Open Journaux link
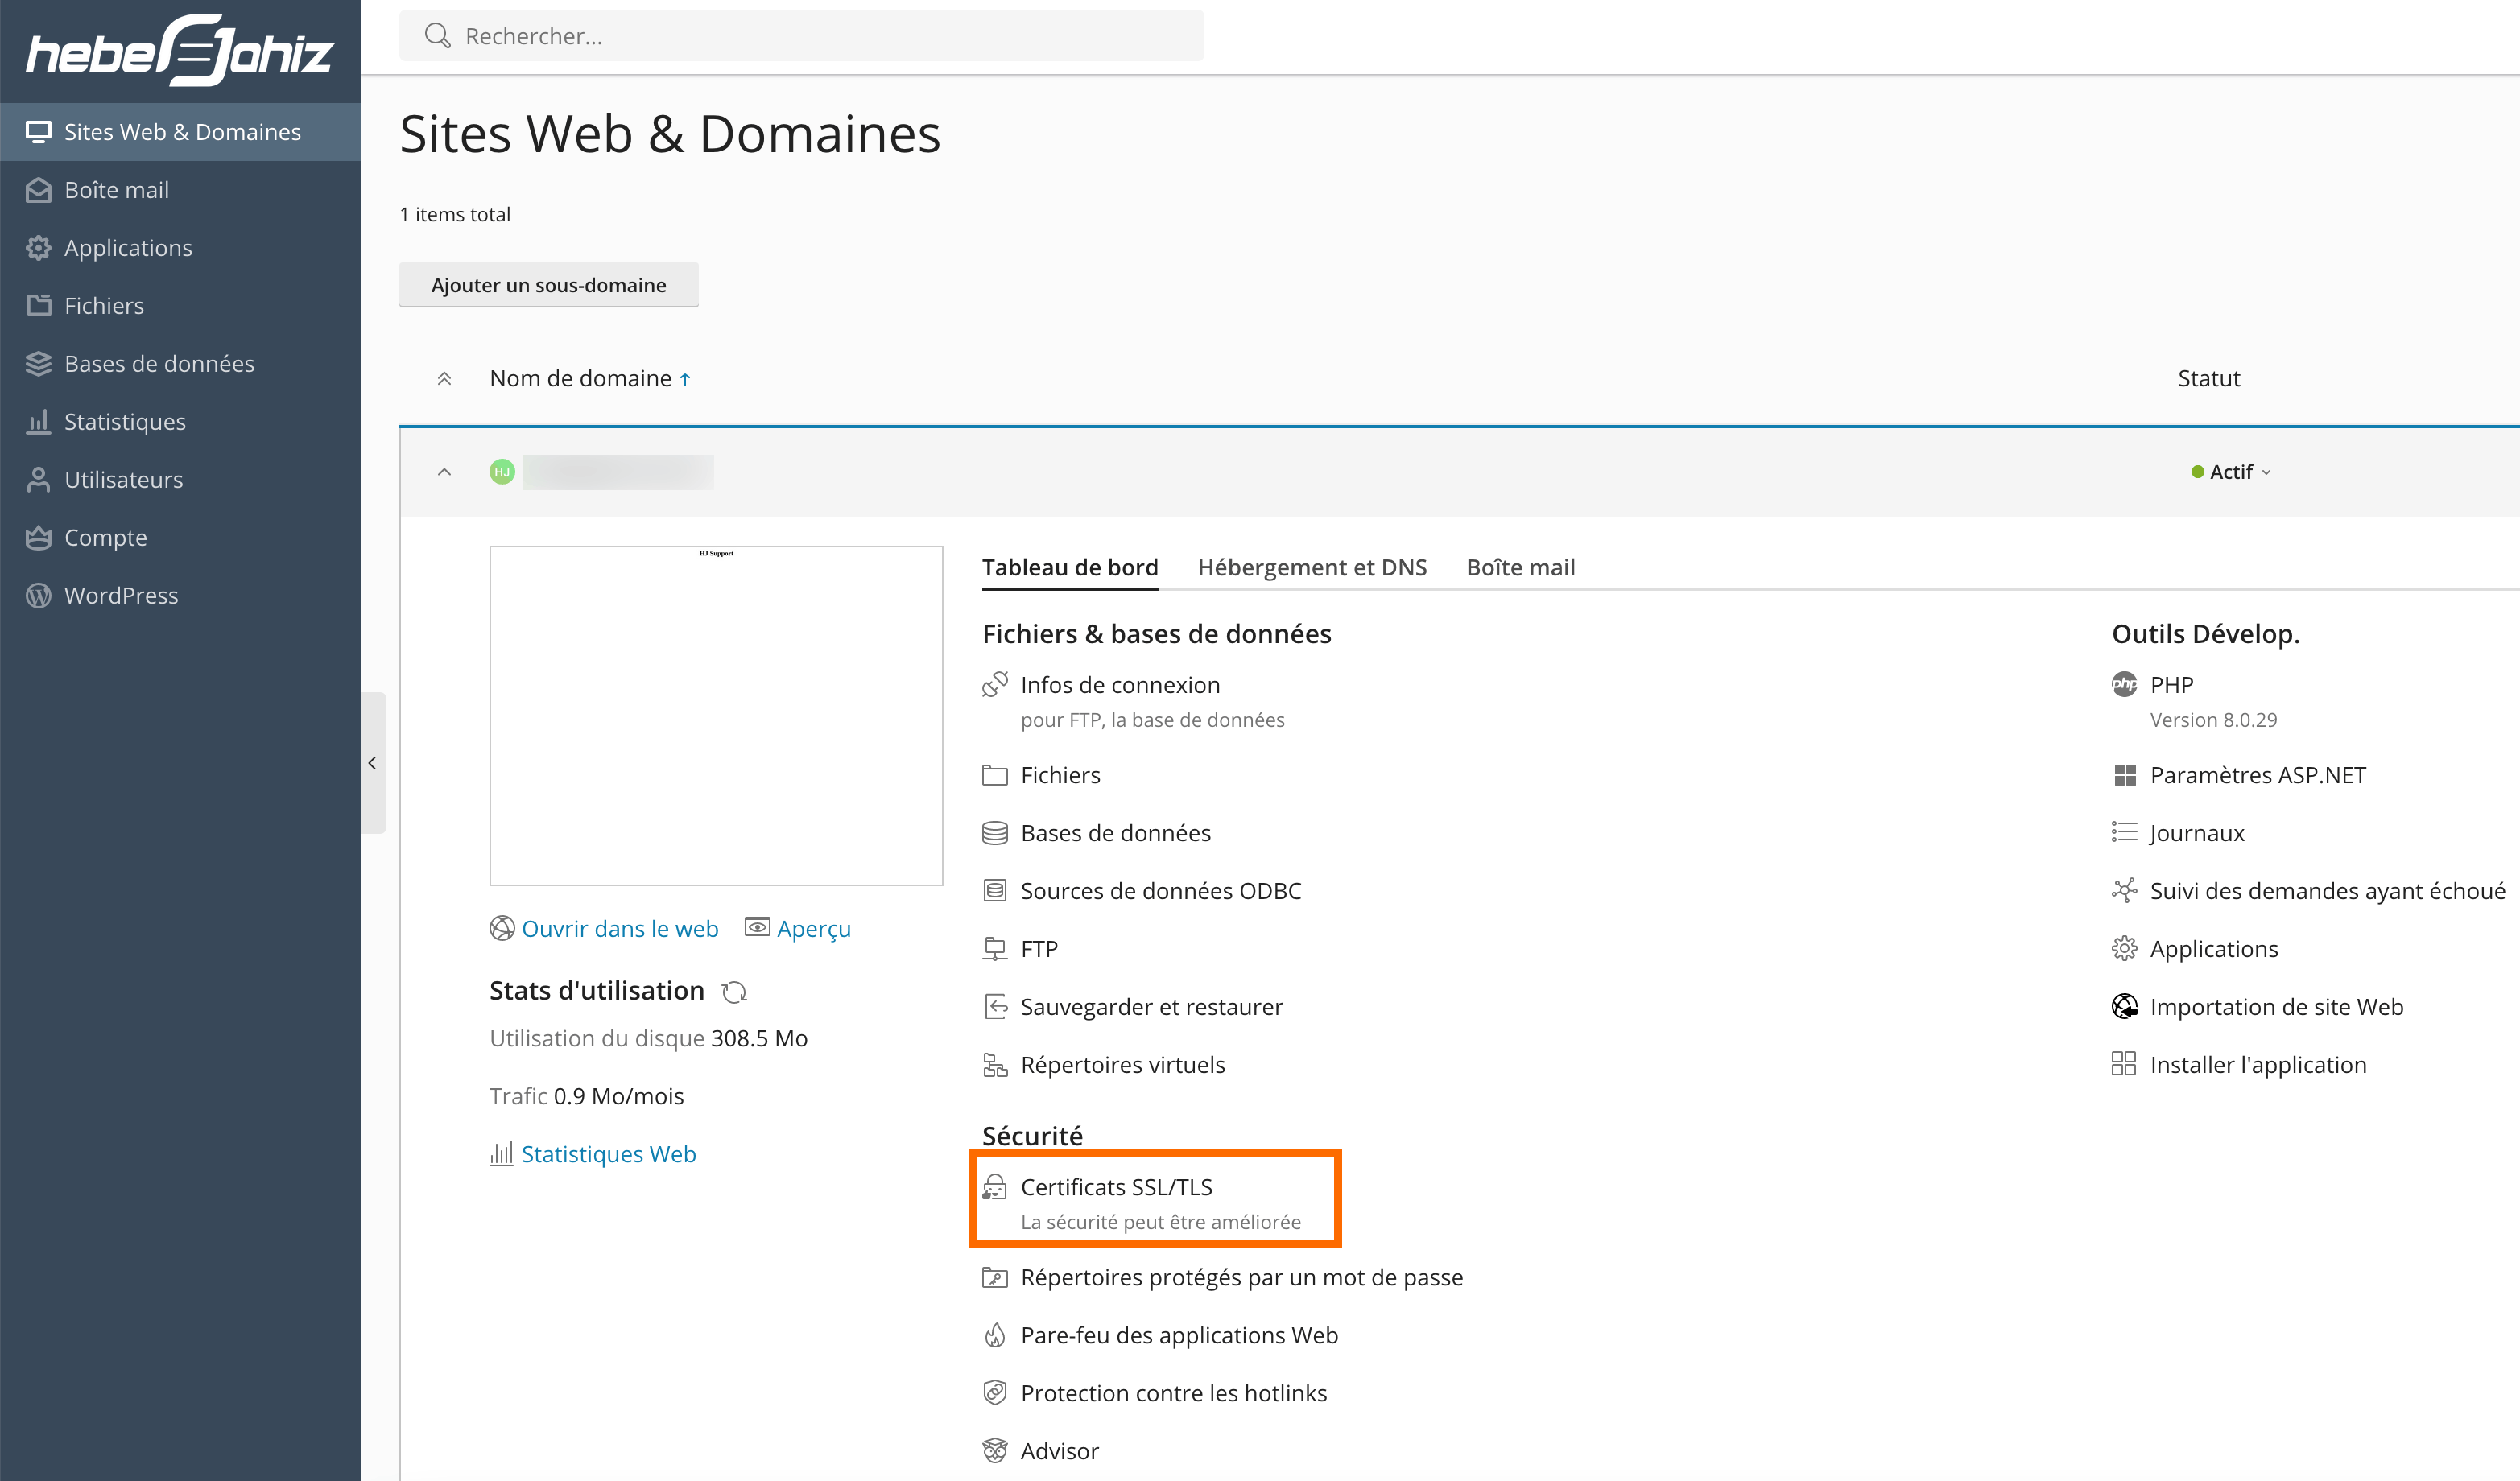 [x=2197, y=833]
